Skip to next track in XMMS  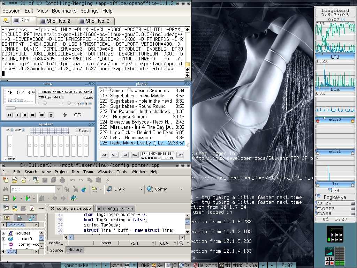[x=42, y=115]
